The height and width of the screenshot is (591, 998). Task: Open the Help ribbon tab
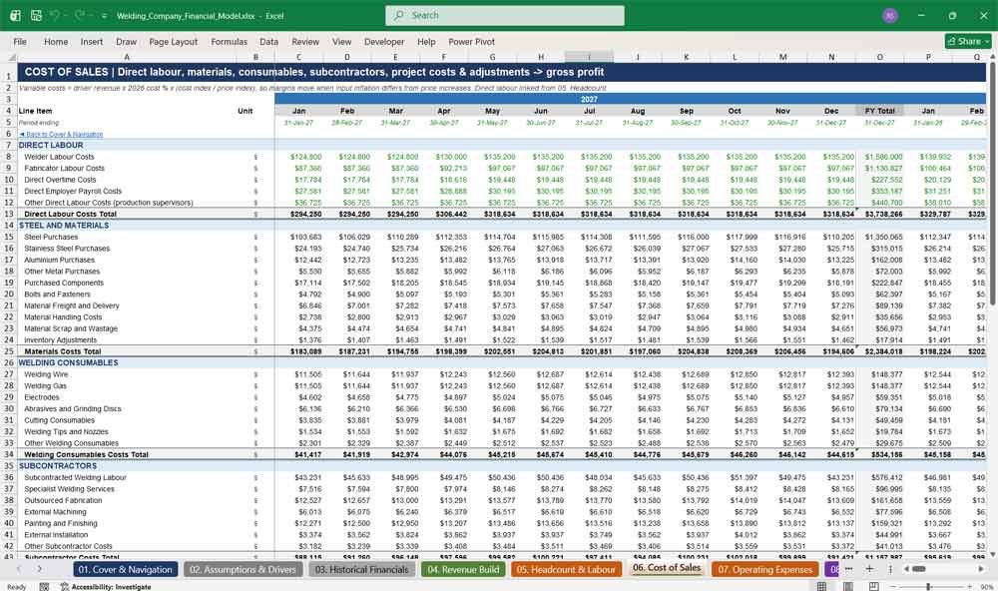[x=426, y=41]
